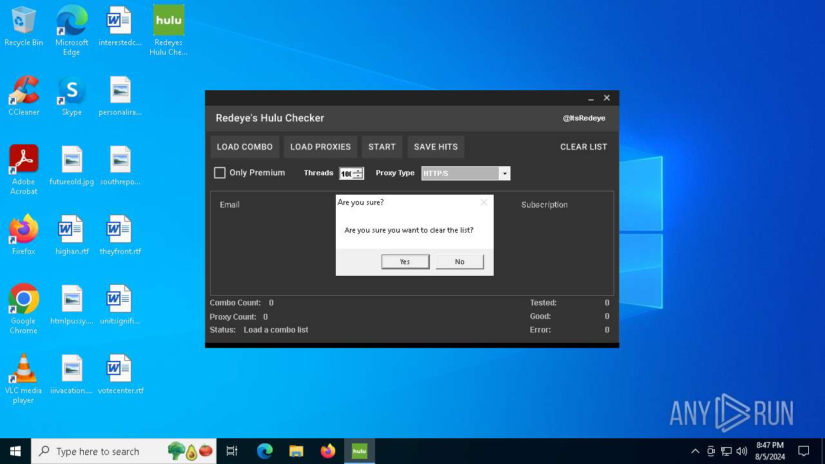
Task: Decline clearing list with No
Action: tap(460, 262)
